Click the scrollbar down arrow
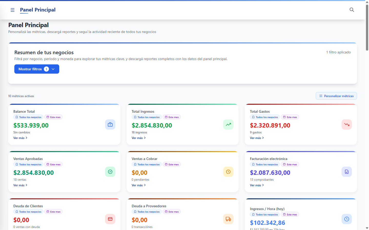 click(367, 228)
